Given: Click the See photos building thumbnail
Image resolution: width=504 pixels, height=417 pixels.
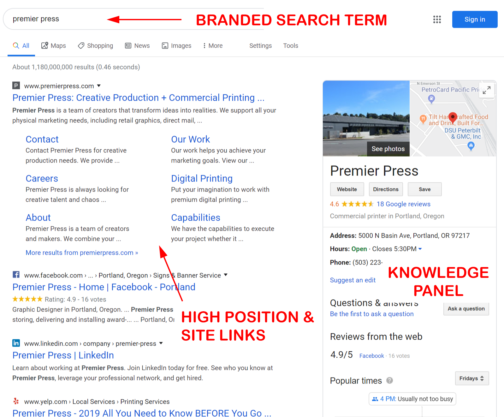Looking at the screenshot, I should [x=366, y=118].
